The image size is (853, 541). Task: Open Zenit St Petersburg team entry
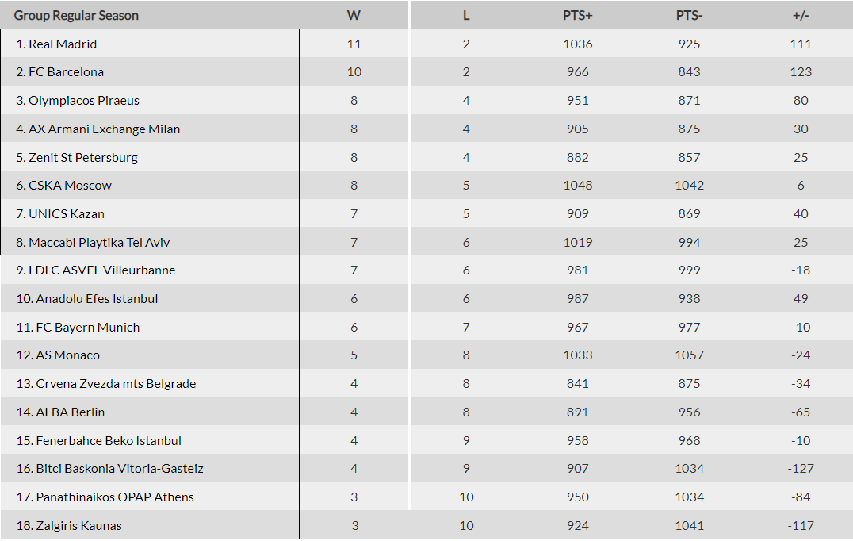click(x=83, y=157)
